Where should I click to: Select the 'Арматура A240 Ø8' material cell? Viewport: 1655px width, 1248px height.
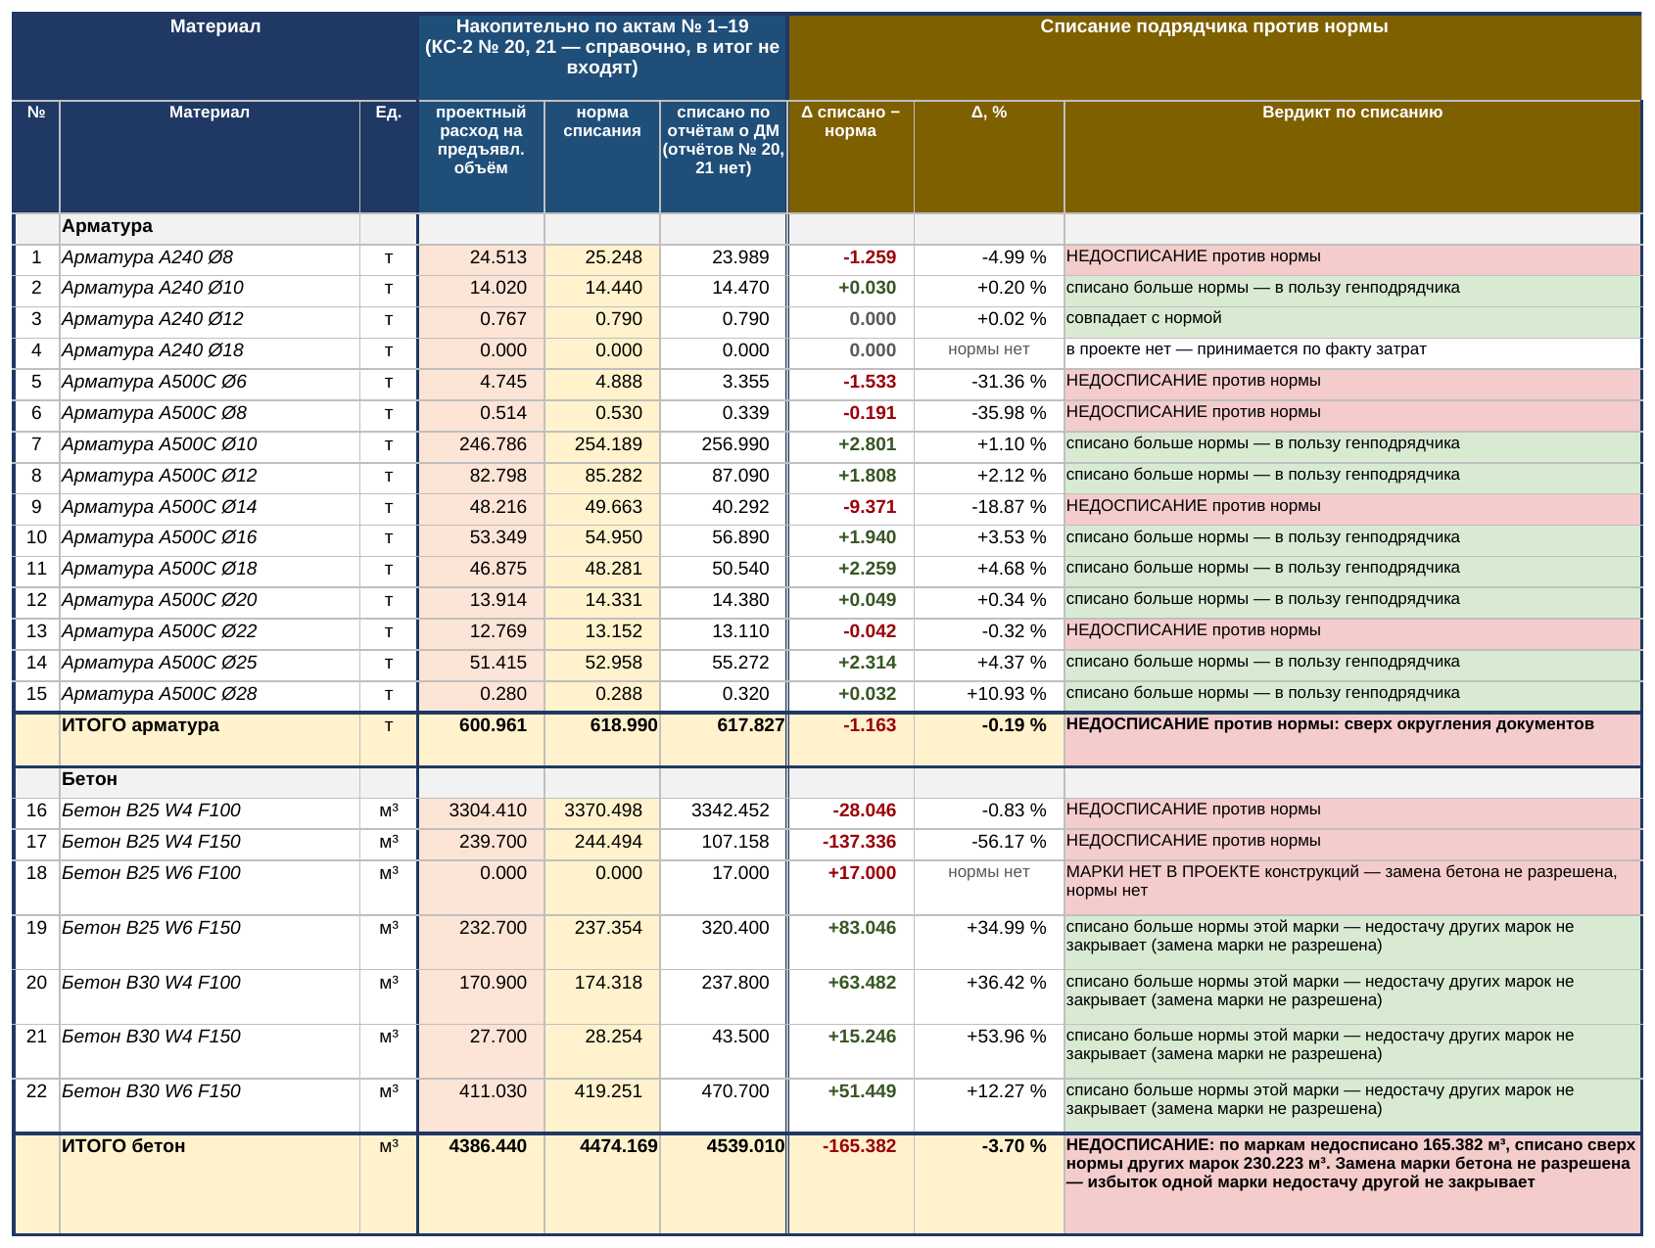coord(210,257)
